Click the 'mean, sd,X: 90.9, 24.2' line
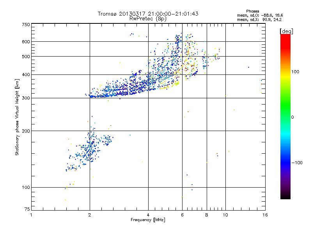This screenshot has height=234, width=312. point(259,19)
